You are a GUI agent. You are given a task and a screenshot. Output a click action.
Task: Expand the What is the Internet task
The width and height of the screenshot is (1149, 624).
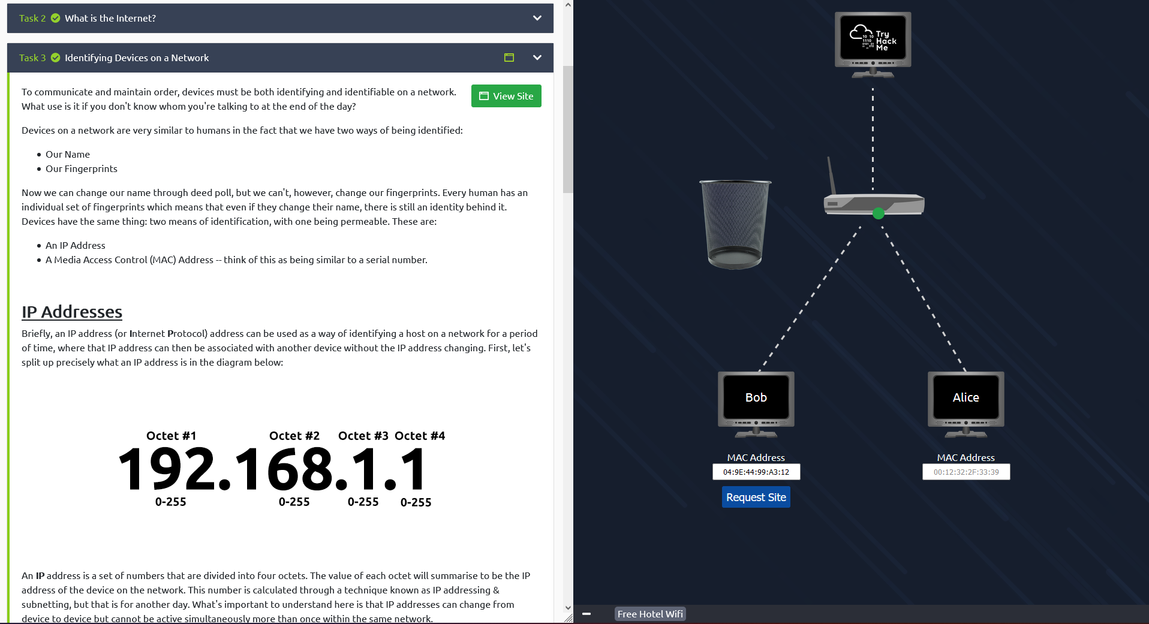[537, 18]
